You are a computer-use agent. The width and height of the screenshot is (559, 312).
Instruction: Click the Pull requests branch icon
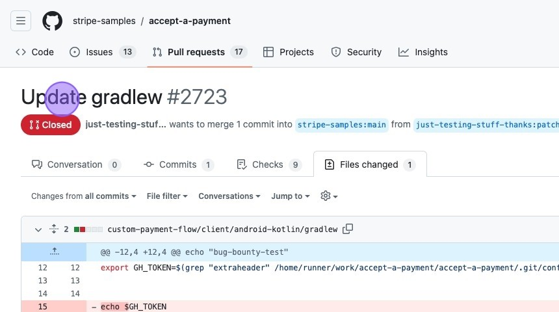pyautogui.click(x=157, y=52)
